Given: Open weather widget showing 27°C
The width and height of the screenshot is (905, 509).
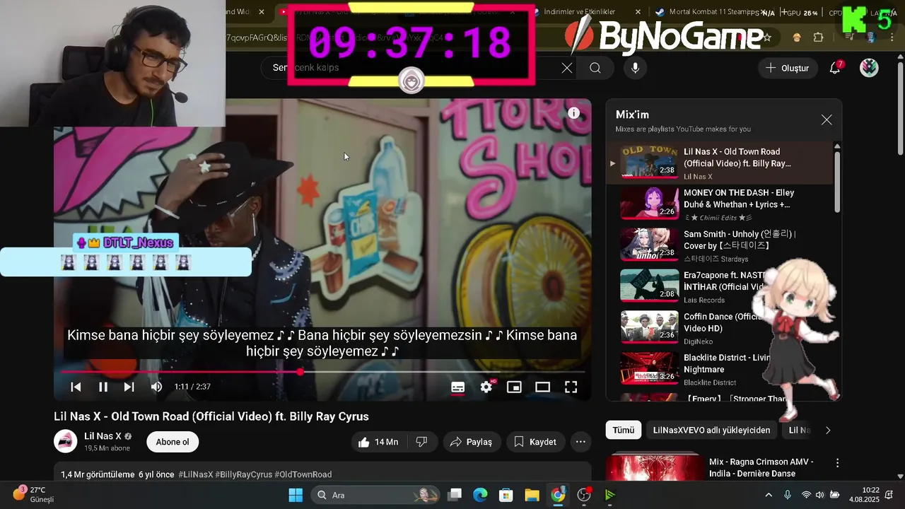Looking at the screenshot, I should point(33,494).
